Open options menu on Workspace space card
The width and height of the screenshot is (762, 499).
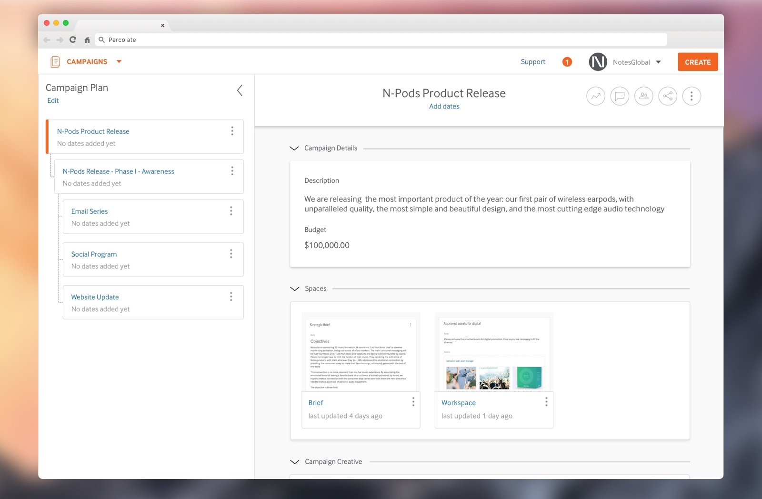click(546, 402)
